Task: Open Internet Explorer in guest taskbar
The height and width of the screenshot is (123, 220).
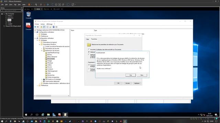Action: point(43,115)
